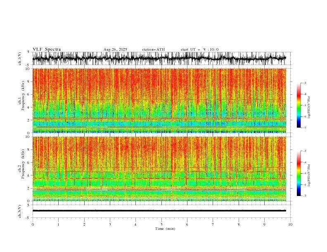Image resolution: width=327 pixels, height=252 pixels.
Task: Click the 'station=ATH' label
Action: pos(153,49)
